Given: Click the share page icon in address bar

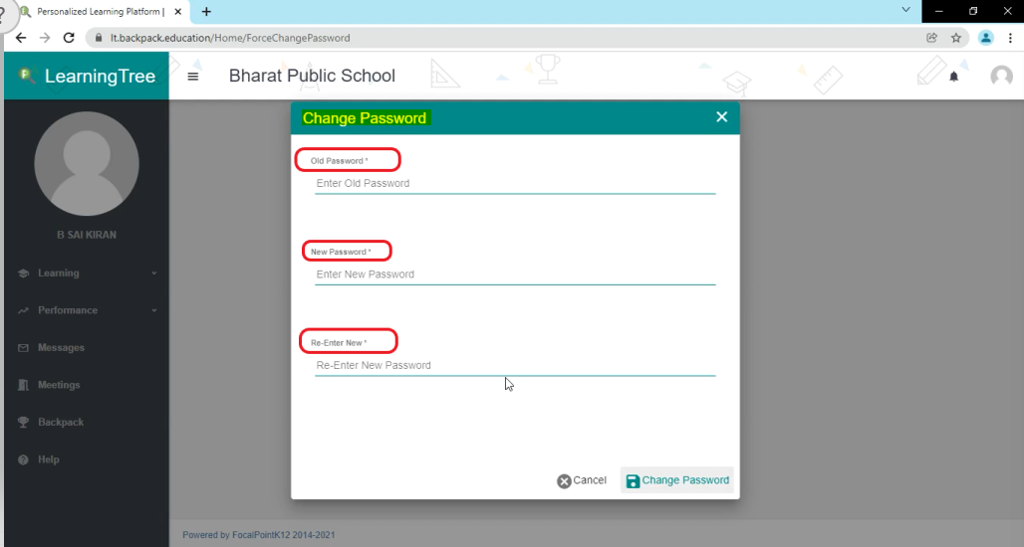Looking at the screenshot, I should point(931,38).
